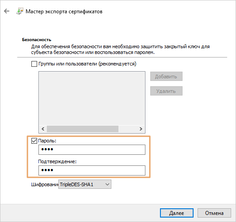Uncheck the 'Пароль' checkbox
The width and height of the screenshot is (236, 222).
[x=34, y=141]
